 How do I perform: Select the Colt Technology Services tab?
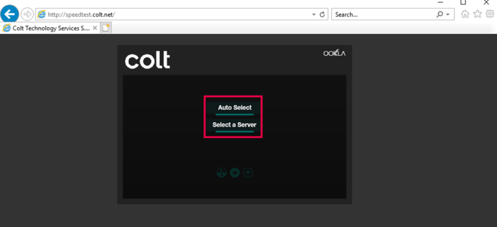[50, 28]
